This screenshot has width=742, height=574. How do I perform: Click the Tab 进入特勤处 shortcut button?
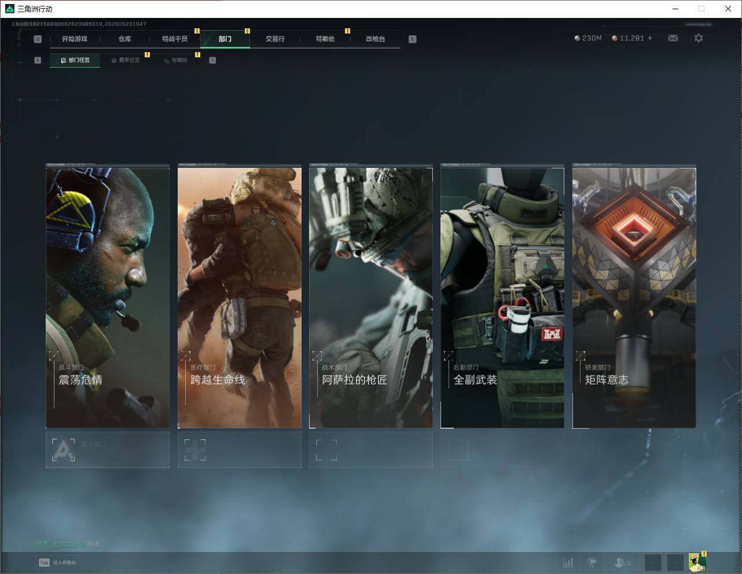click(x=57, y=562)
